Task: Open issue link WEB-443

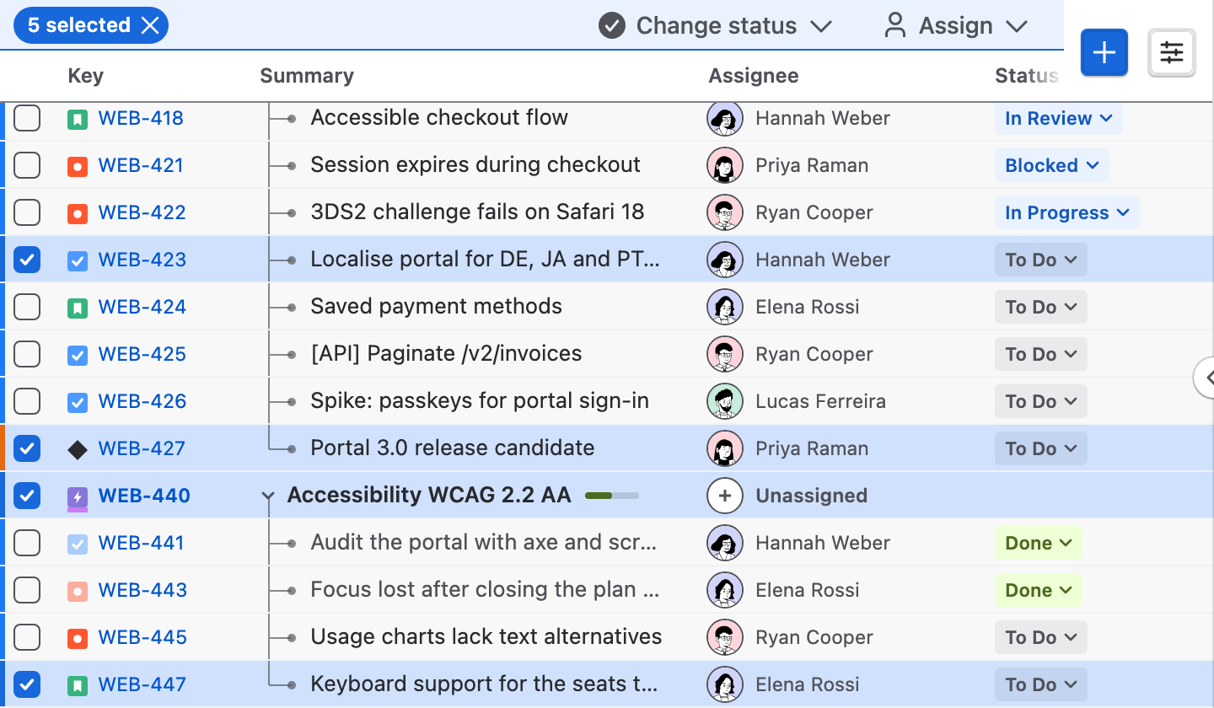Action: tap(142, 590)
